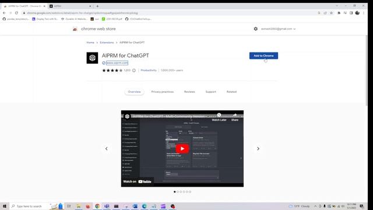Viewport: 373px width, 210px height.
Task: Play the AIPRM YouTube video
Action: point(182,149)
